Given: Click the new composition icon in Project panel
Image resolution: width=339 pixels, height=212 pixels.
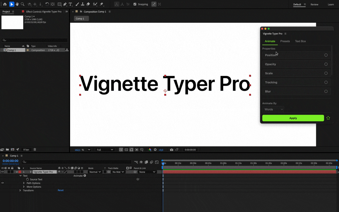Looking at the screenshot, I should click(12, 150).
